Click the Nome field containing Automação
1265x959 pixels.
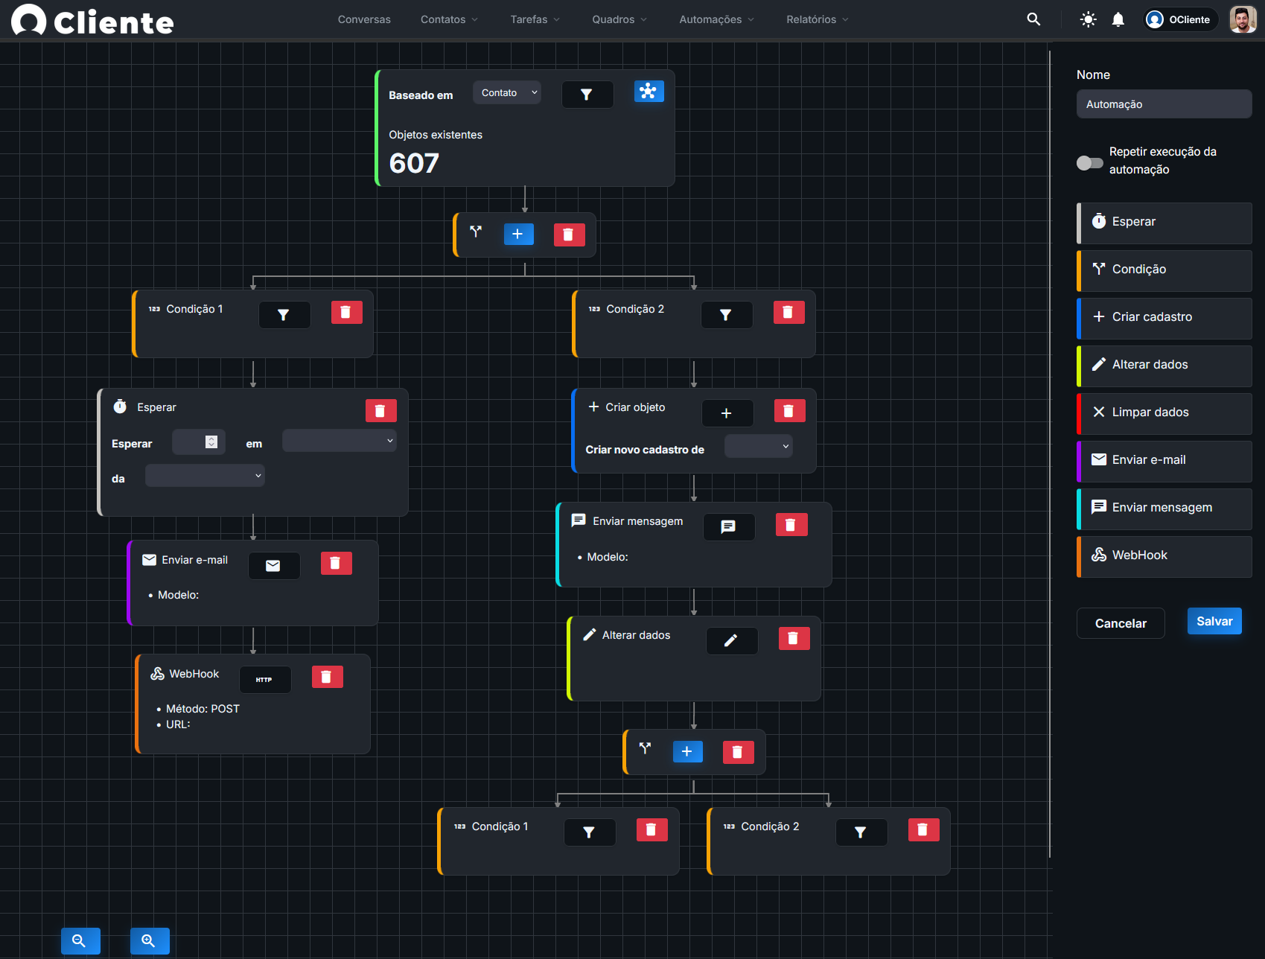[1164, 103]
